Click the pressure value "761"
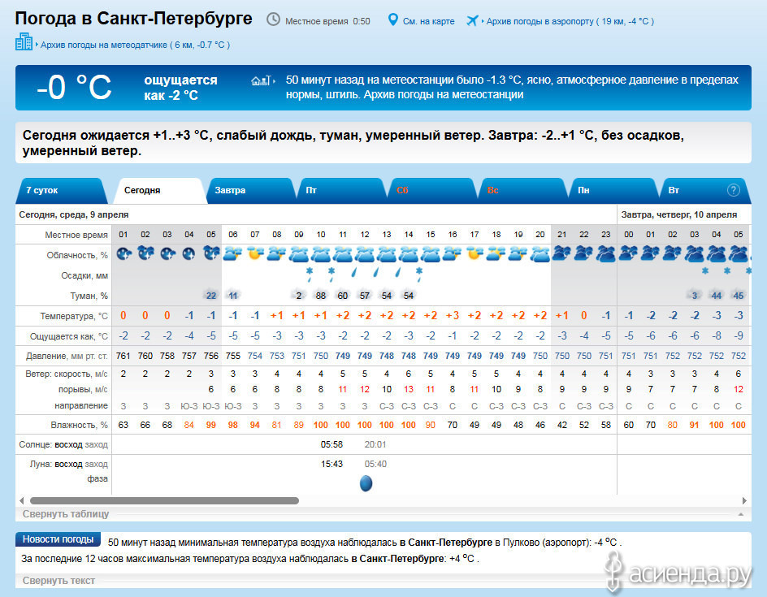The width and height of the screenshot is (767, 597). click(123, 356)
